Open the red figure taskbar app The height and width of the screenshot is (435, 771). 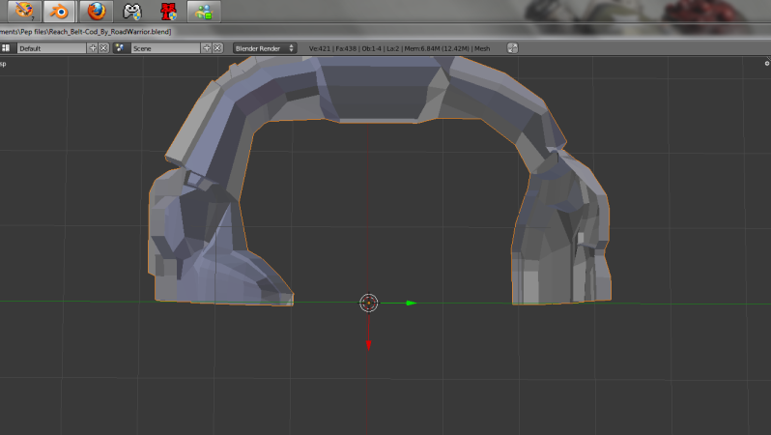tap(169, 11)
